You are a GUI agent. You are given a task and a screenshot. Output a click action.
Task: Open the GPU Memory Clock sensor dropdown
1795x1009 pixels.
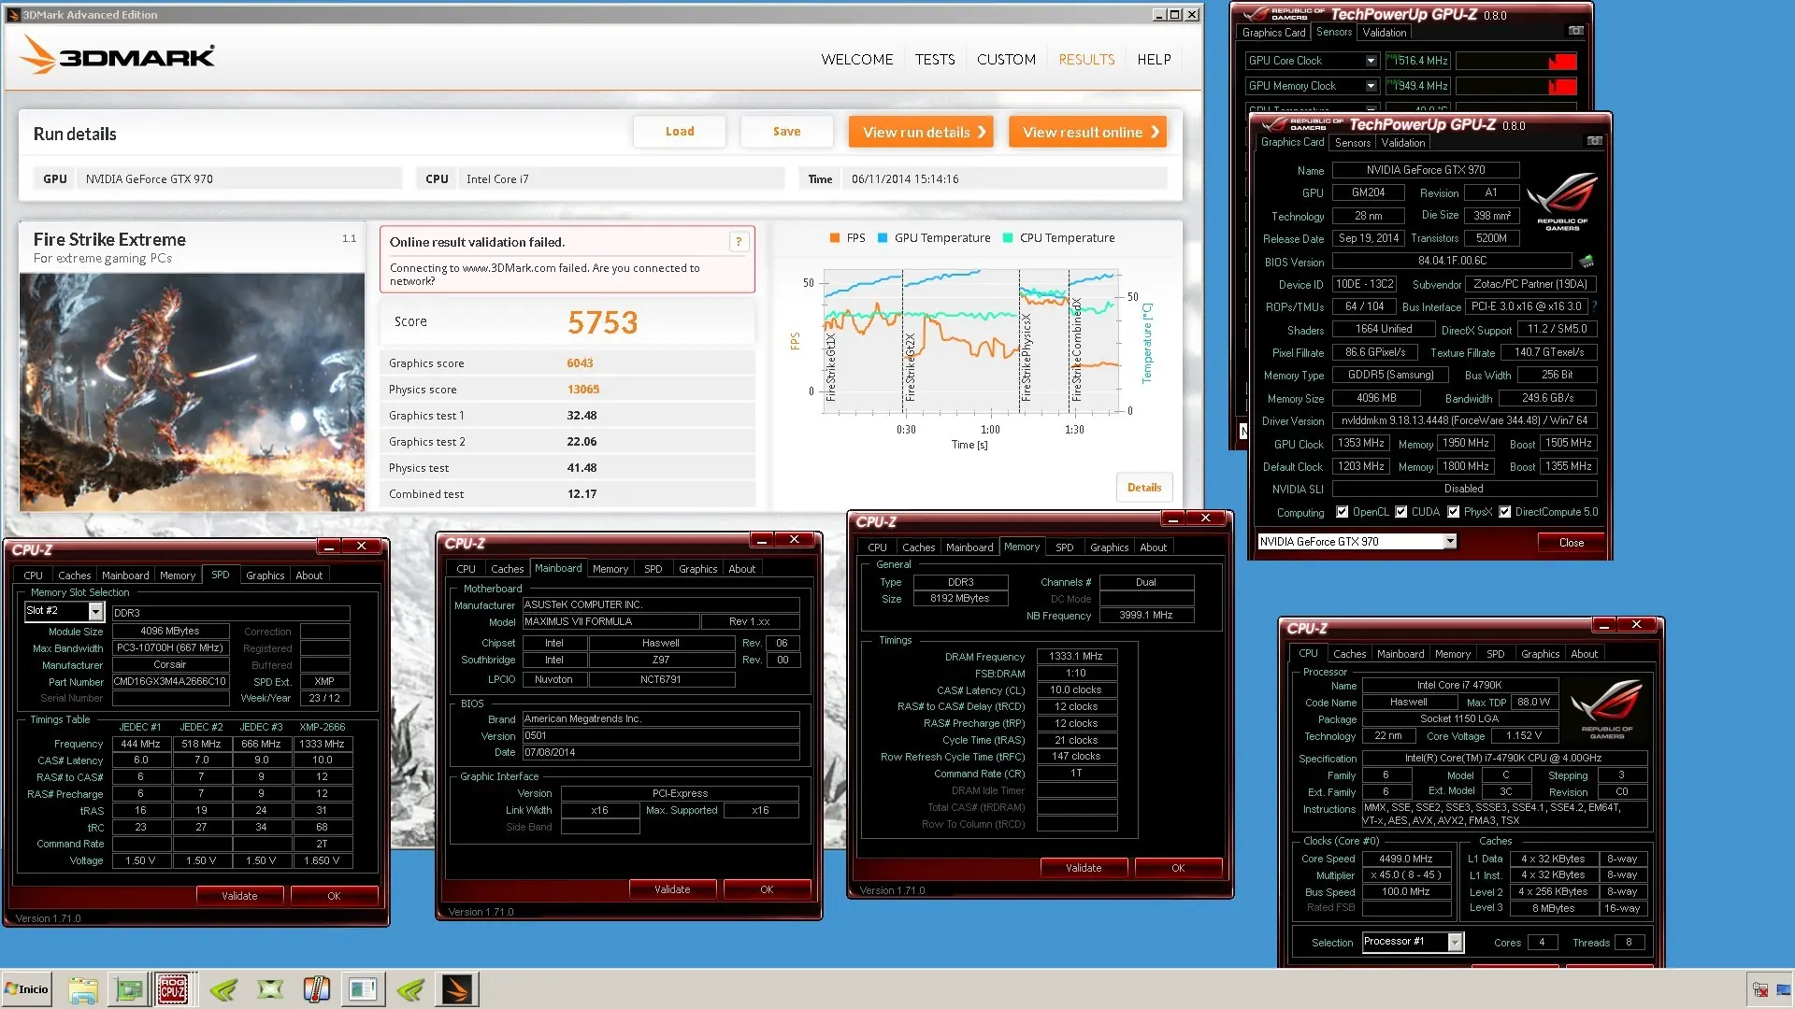1371,86
